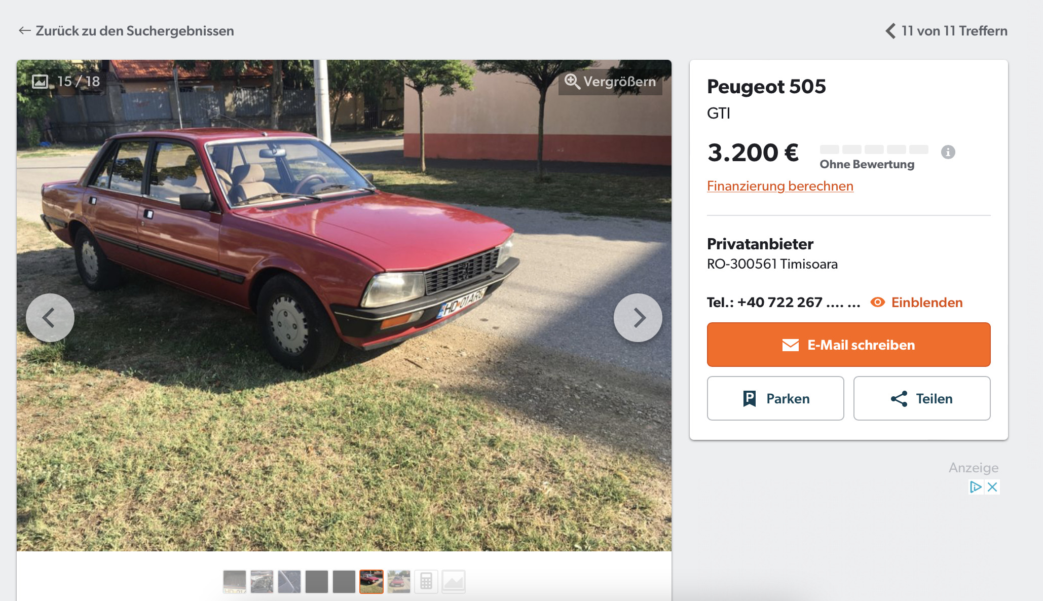
Task: Click the image counter icon 15/18
Action: 40,81
